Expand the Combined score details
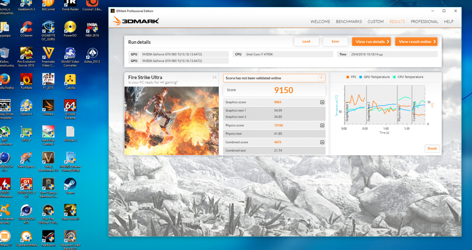The image size is (472, 250). [322, 142]
